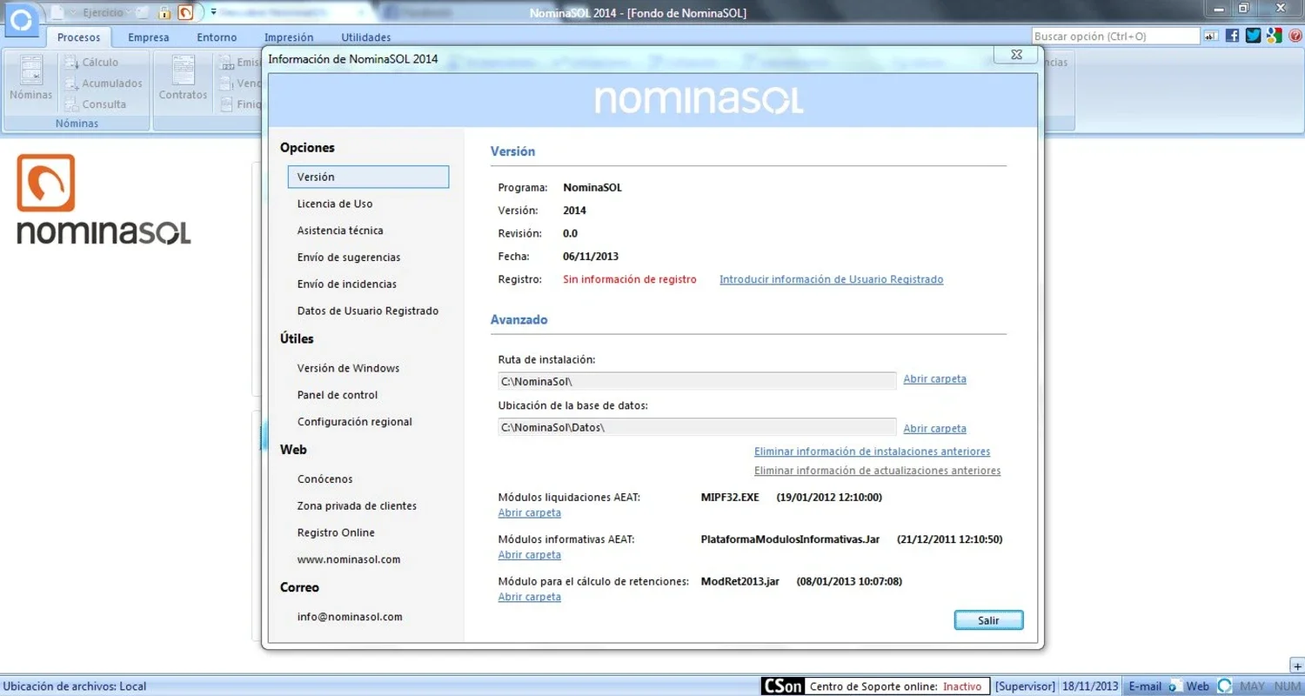This screenshot has height=696, width=1305.
Task: Click the 06/11/2013 Fecha value
Action: (x=591, y=257)
